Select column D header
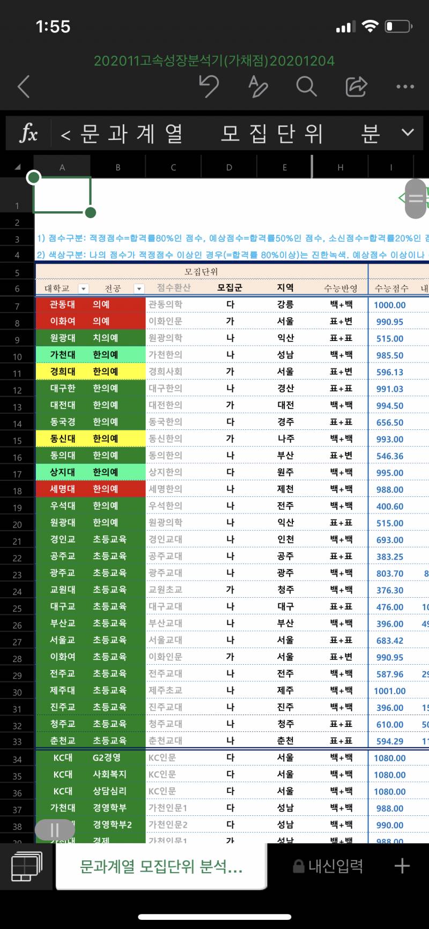Image resolution: width=429 pixels, height=929 pixels. click(229, 167)
